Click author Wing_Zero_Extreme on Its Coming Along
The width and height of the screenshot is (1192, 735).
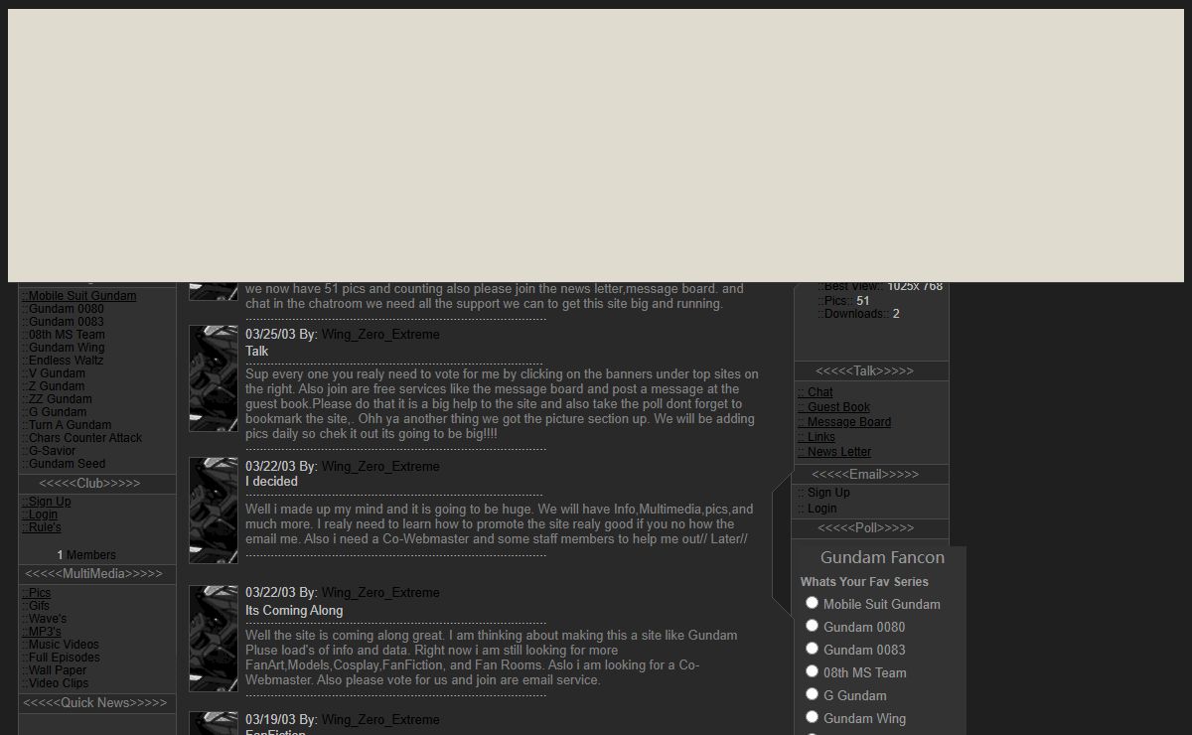pos(380,593)
